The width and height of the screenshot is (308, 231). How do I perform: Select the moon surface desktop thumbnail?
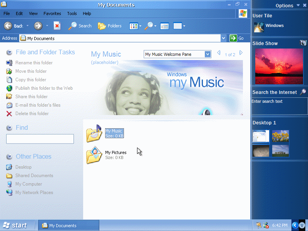261,151
